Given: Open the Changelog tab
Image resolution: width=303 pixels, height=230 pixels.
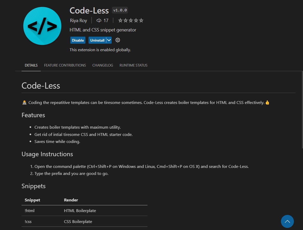Looking at the screenshot, I should click(103, 65).
